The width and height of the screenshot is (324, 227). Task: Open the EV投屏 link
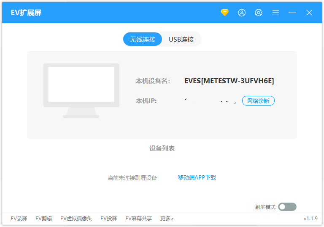point(109,218)
